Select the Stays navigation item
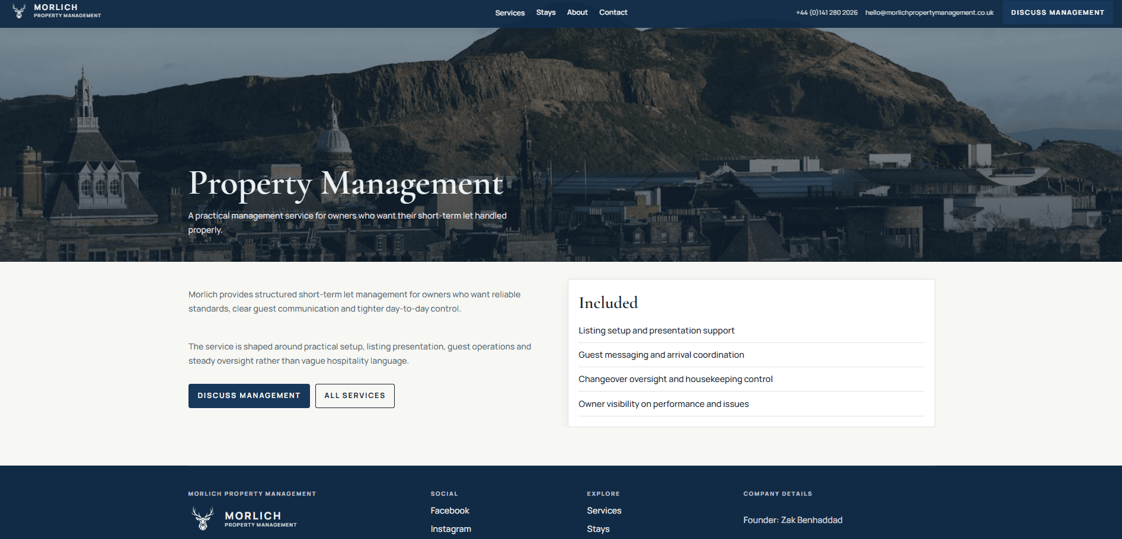 (546, 12)
